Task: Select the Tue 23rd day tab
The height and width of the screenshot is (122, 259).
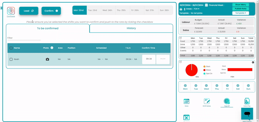Action: [94, 10]
